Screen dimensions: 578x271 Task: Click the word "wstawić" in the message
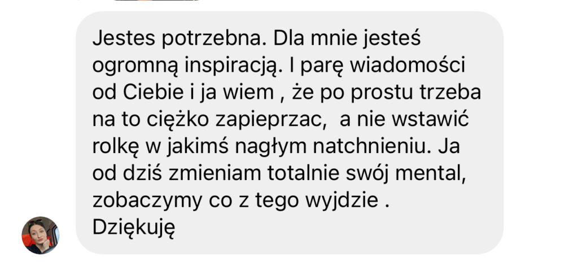[430, 120]
